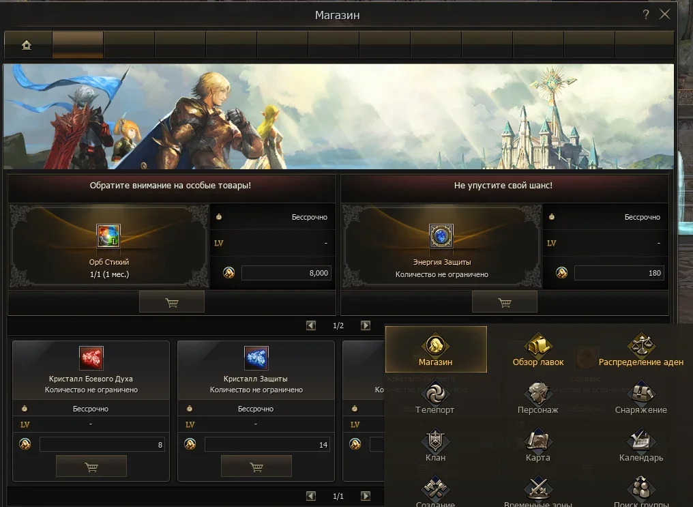Click the Орб Стихий item name
This screenshot has width=693, height=507.
point(108,262)
